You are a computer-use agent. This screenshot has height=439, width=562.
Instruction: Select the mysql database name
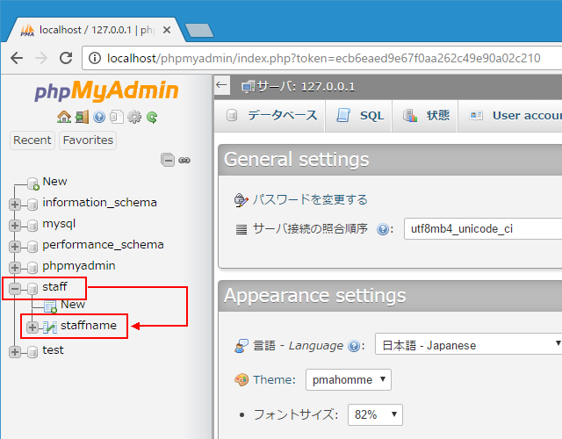tap(59, 224)
